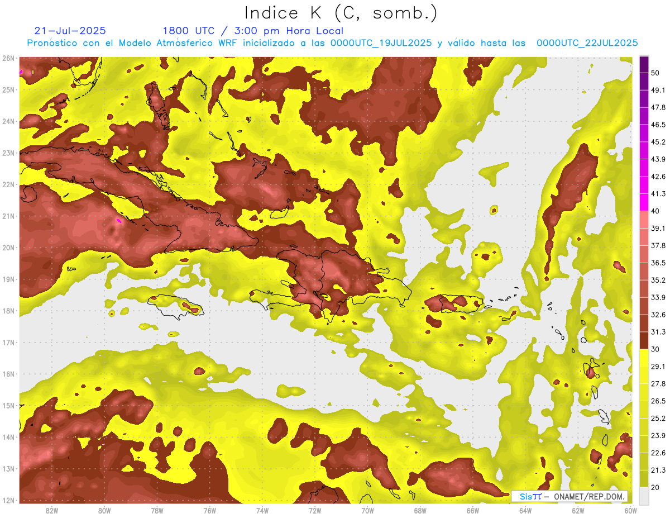The height and width of the screenshot is (518, 670).
Task: Pick the dark purple swatch above 50
Action: pyautogui.click(x=644, y=64)
